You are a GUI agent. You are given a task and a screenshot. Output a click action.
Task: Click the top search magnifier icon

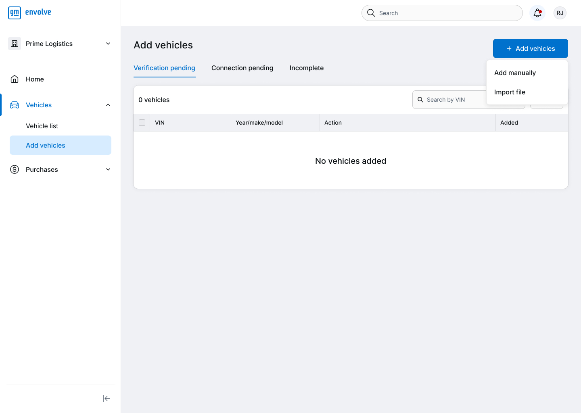click(371, 13)
